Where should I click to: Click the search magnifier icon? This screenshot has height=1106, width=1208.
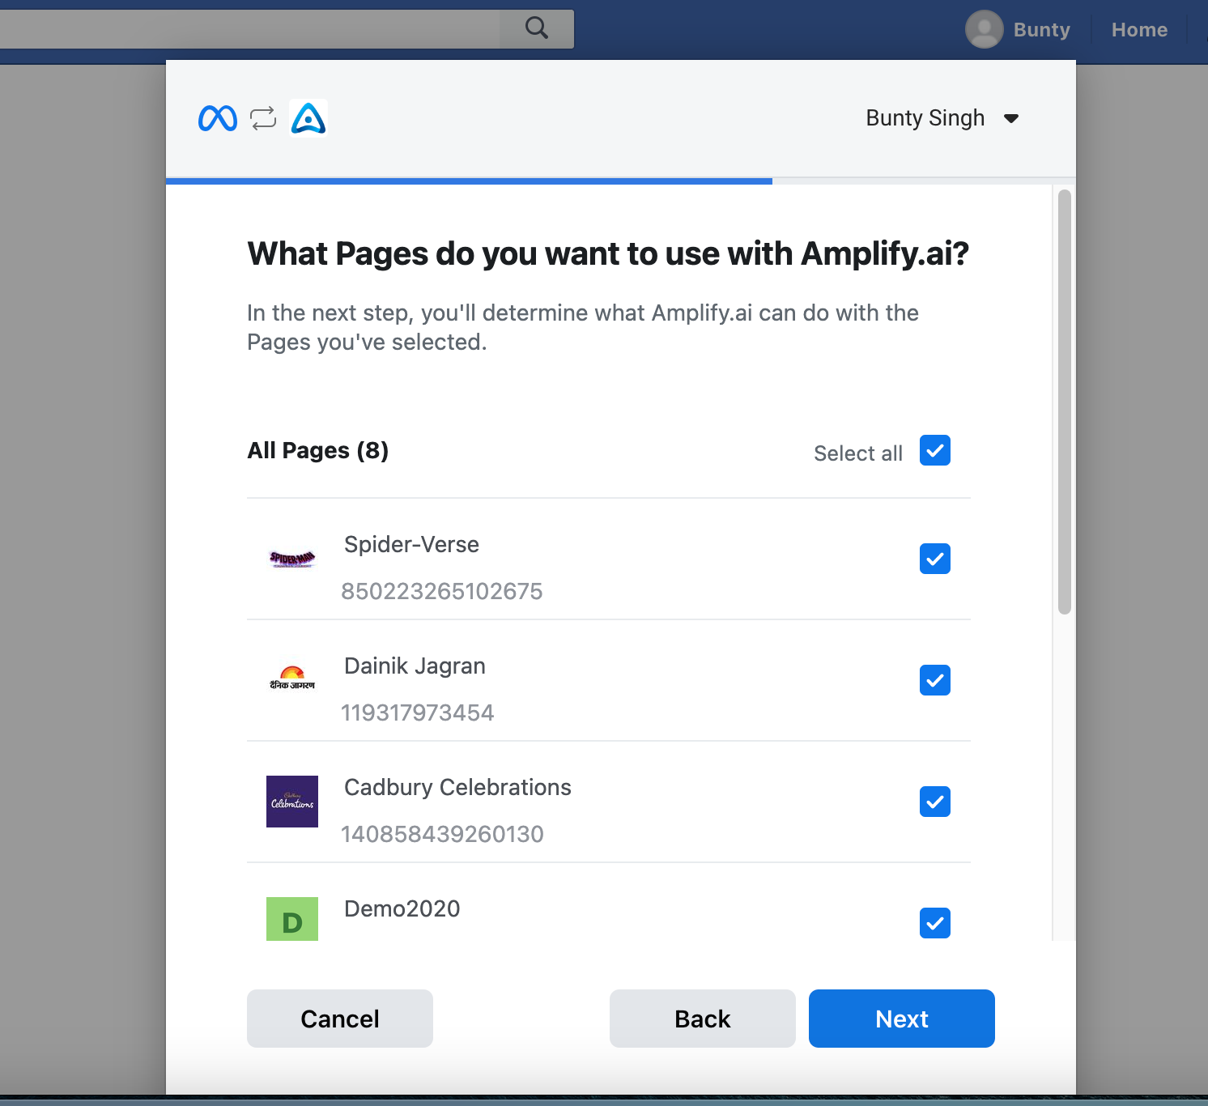click(537, 28)
